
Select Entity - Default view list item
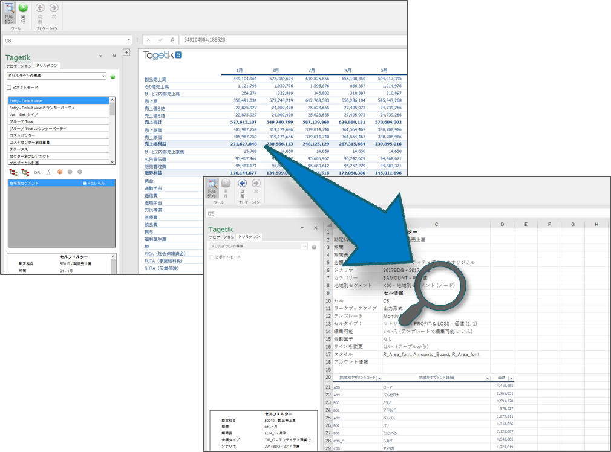pos(59,101)
